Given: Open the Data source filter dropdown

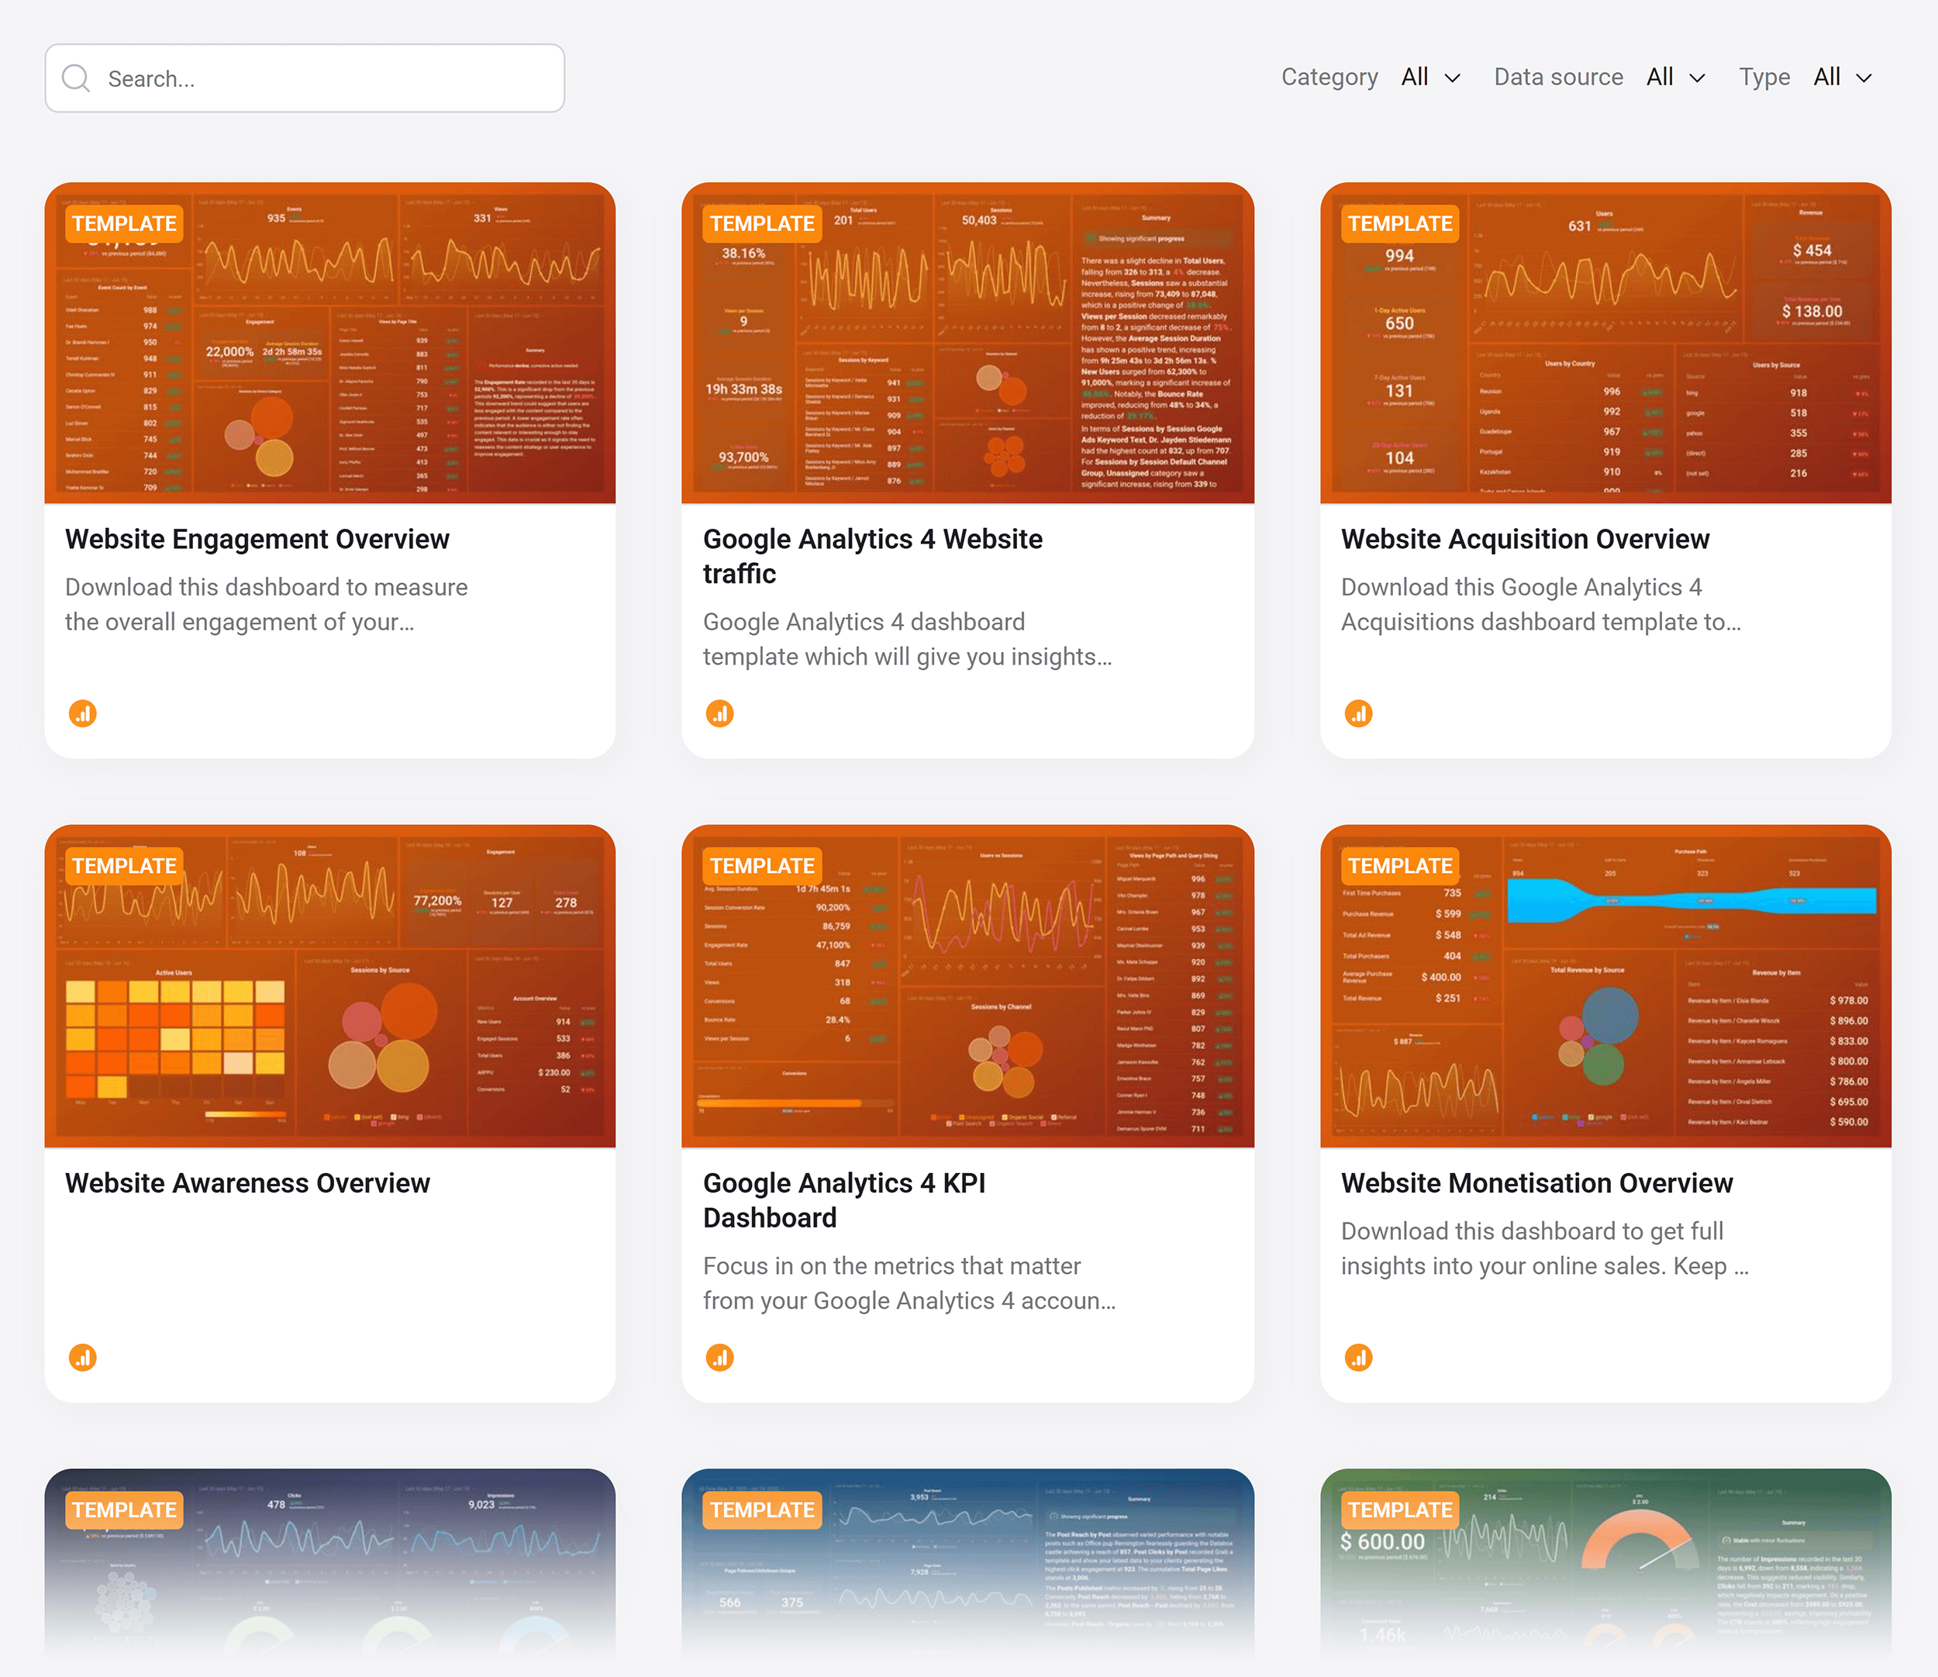Looking at the screenshot, I should (1675, 78).
